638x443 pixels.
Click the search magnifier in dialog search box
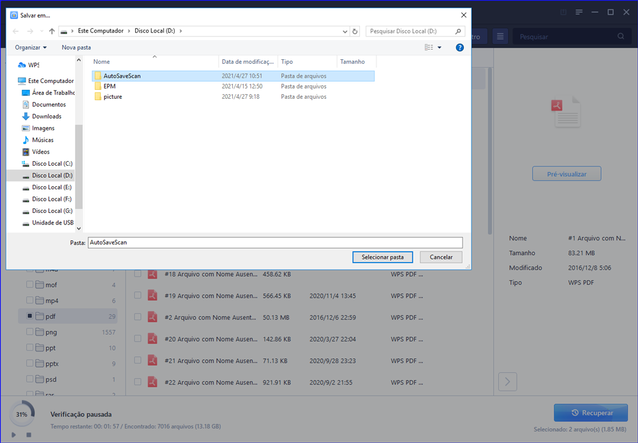[x=457, y=31]
